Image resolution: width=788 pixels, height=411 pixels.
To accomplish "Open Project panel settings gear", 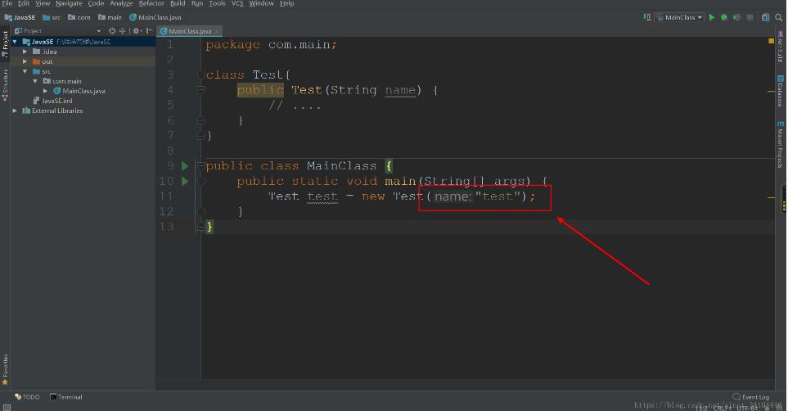I will (x=136, y=30).
